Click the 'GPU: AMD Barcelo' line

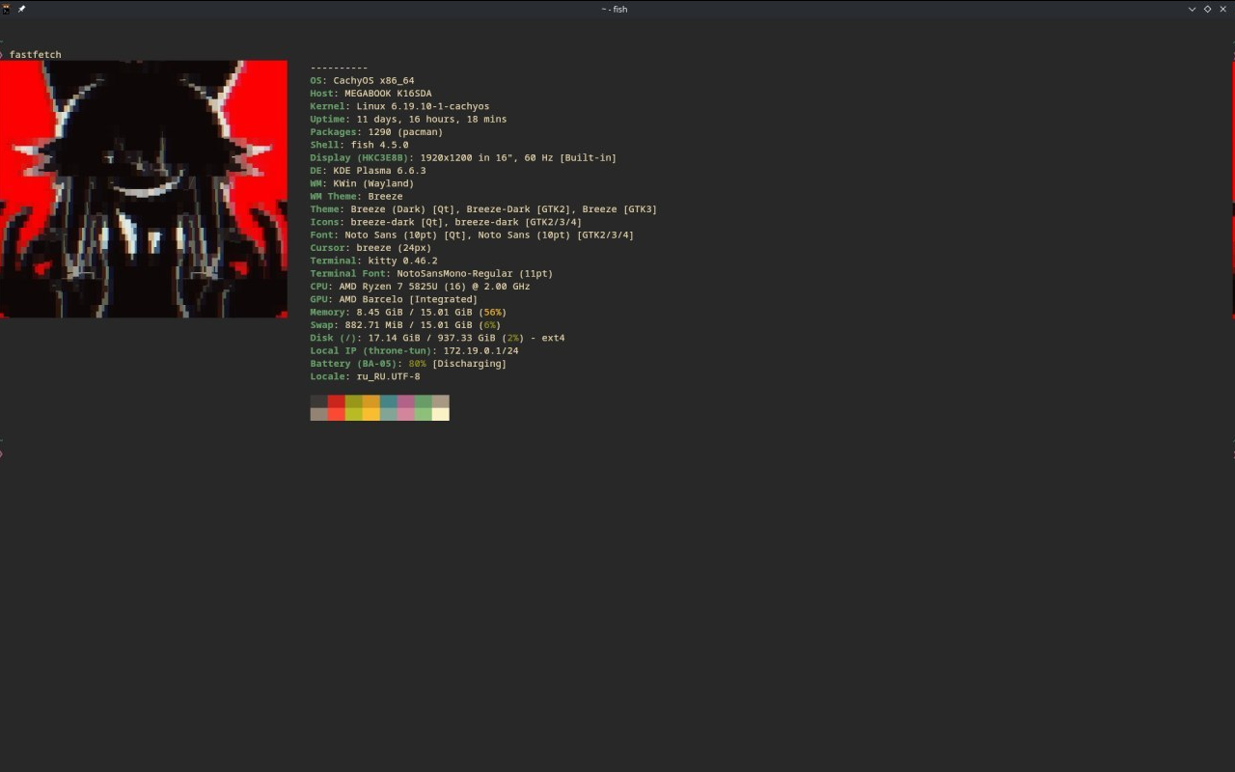pyautogui.click(x=394, y=299)
